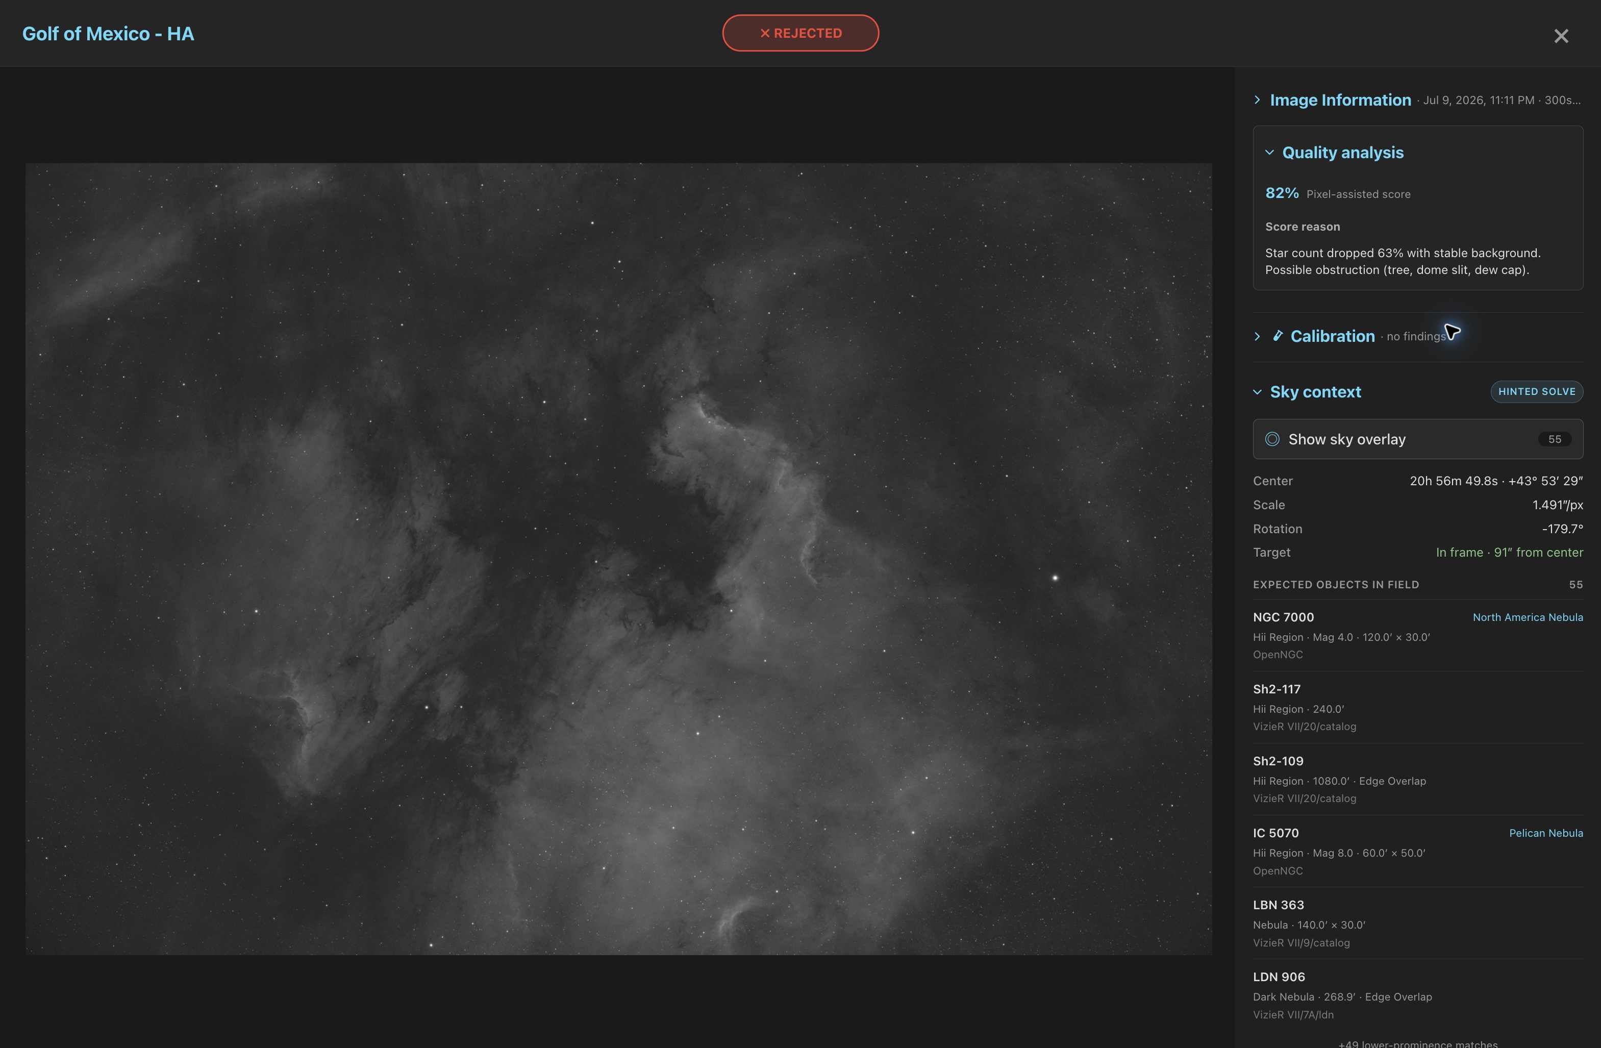The image size is (1601, 1048).
Task: Click the REJECTED status badge
Action: click(800, 33)
